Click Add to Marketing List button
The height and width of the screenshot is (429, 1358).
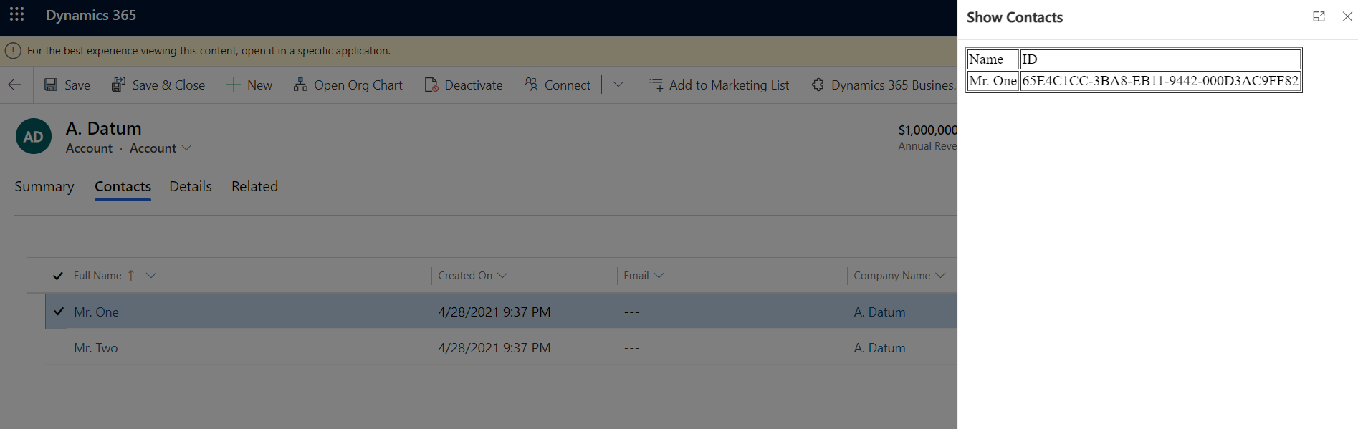(719, 85)
